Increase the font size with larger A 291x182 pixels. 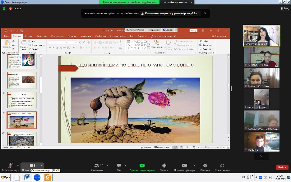80,43
